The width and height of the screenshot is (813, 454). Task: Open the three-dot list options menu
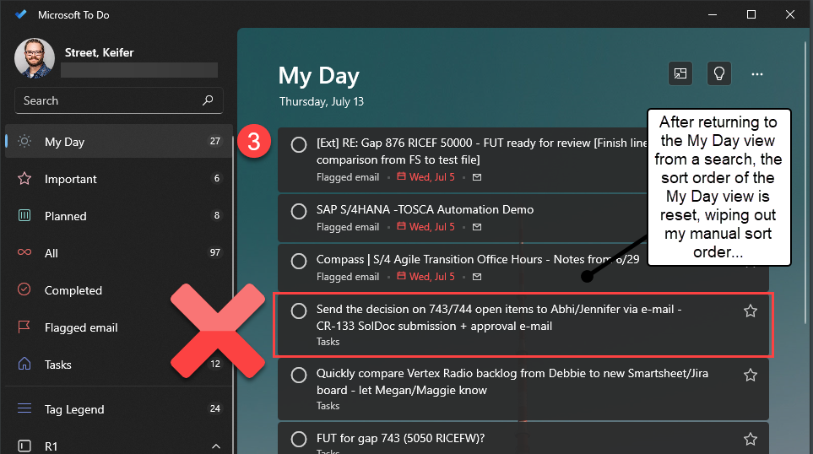click(757, 74)
